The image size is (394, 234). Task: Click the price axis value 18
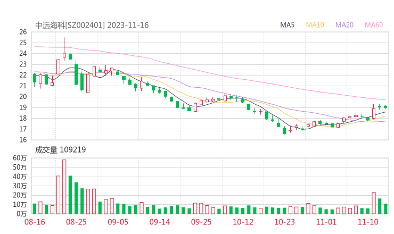pos(23,118)
